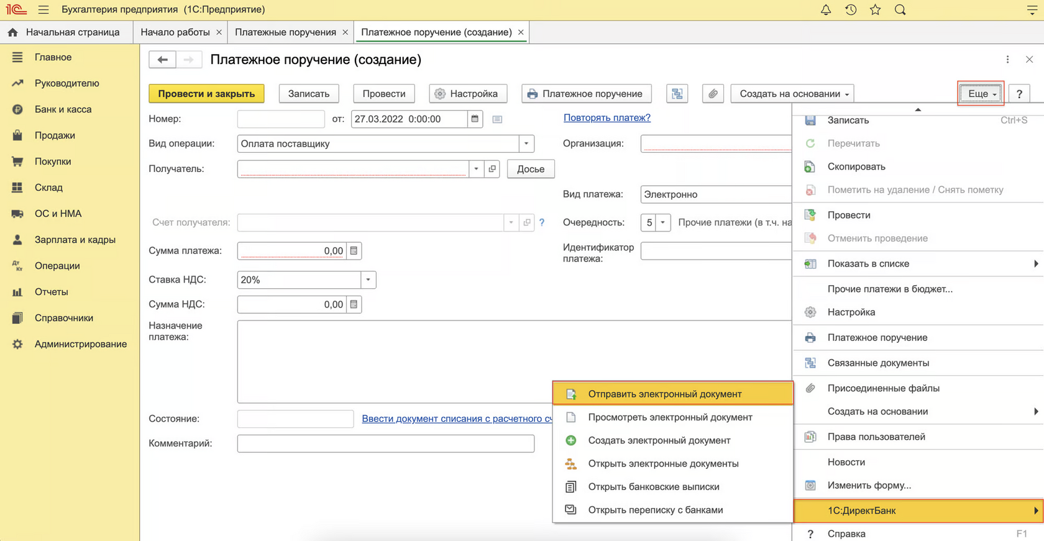Click Платежное поручение print button
The image size is (1044, 541).
587,94
